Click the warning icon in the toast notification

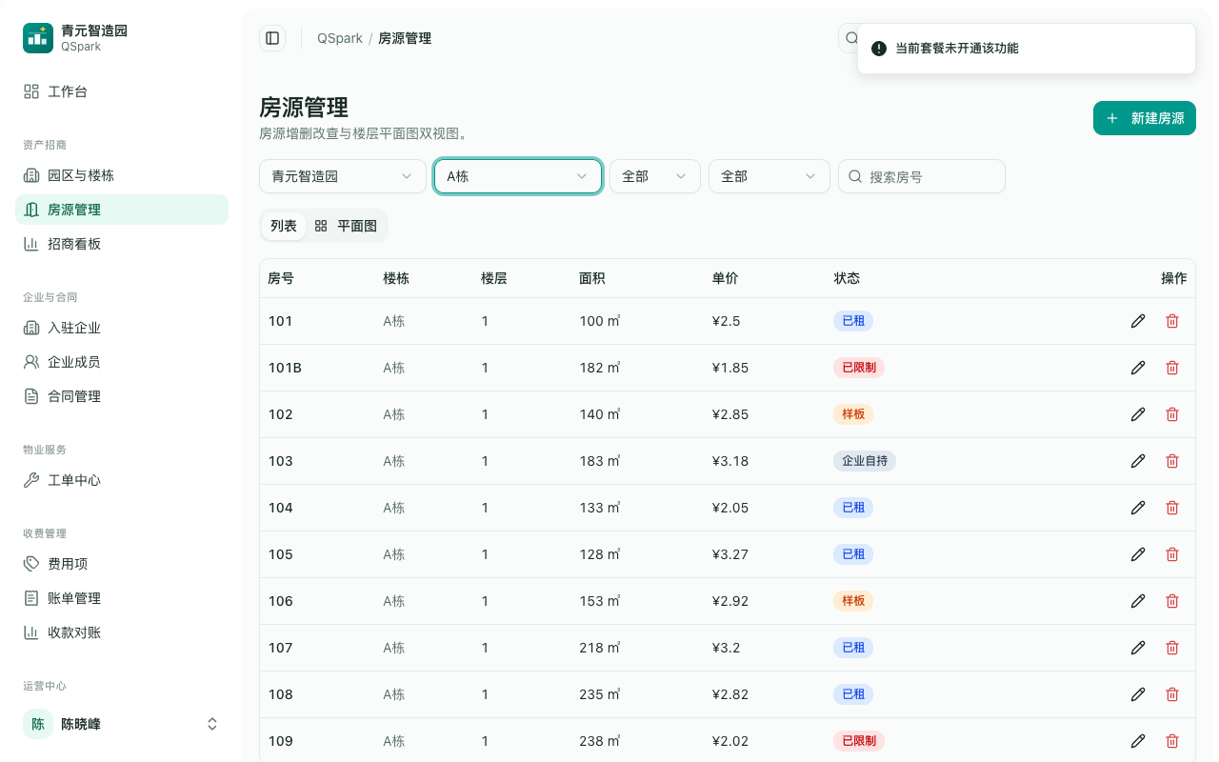[879, 49]
